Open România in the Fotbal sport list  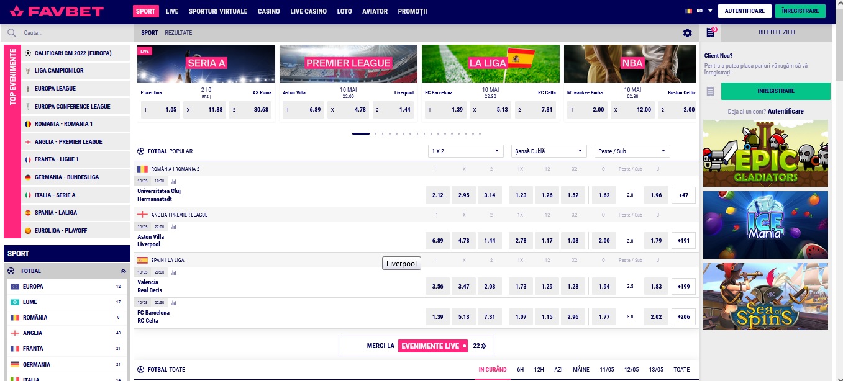click(x=68, y=318)
